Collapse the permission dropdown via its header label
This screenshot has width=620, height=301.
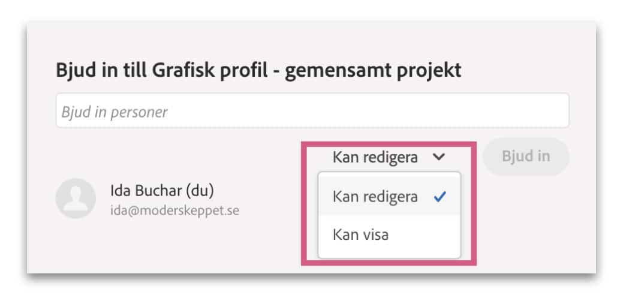tap(375, 158)
